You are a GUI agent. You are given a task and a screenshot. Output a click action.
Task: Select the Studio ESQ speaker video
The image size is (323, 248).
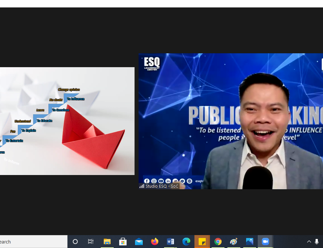(231, 121)
